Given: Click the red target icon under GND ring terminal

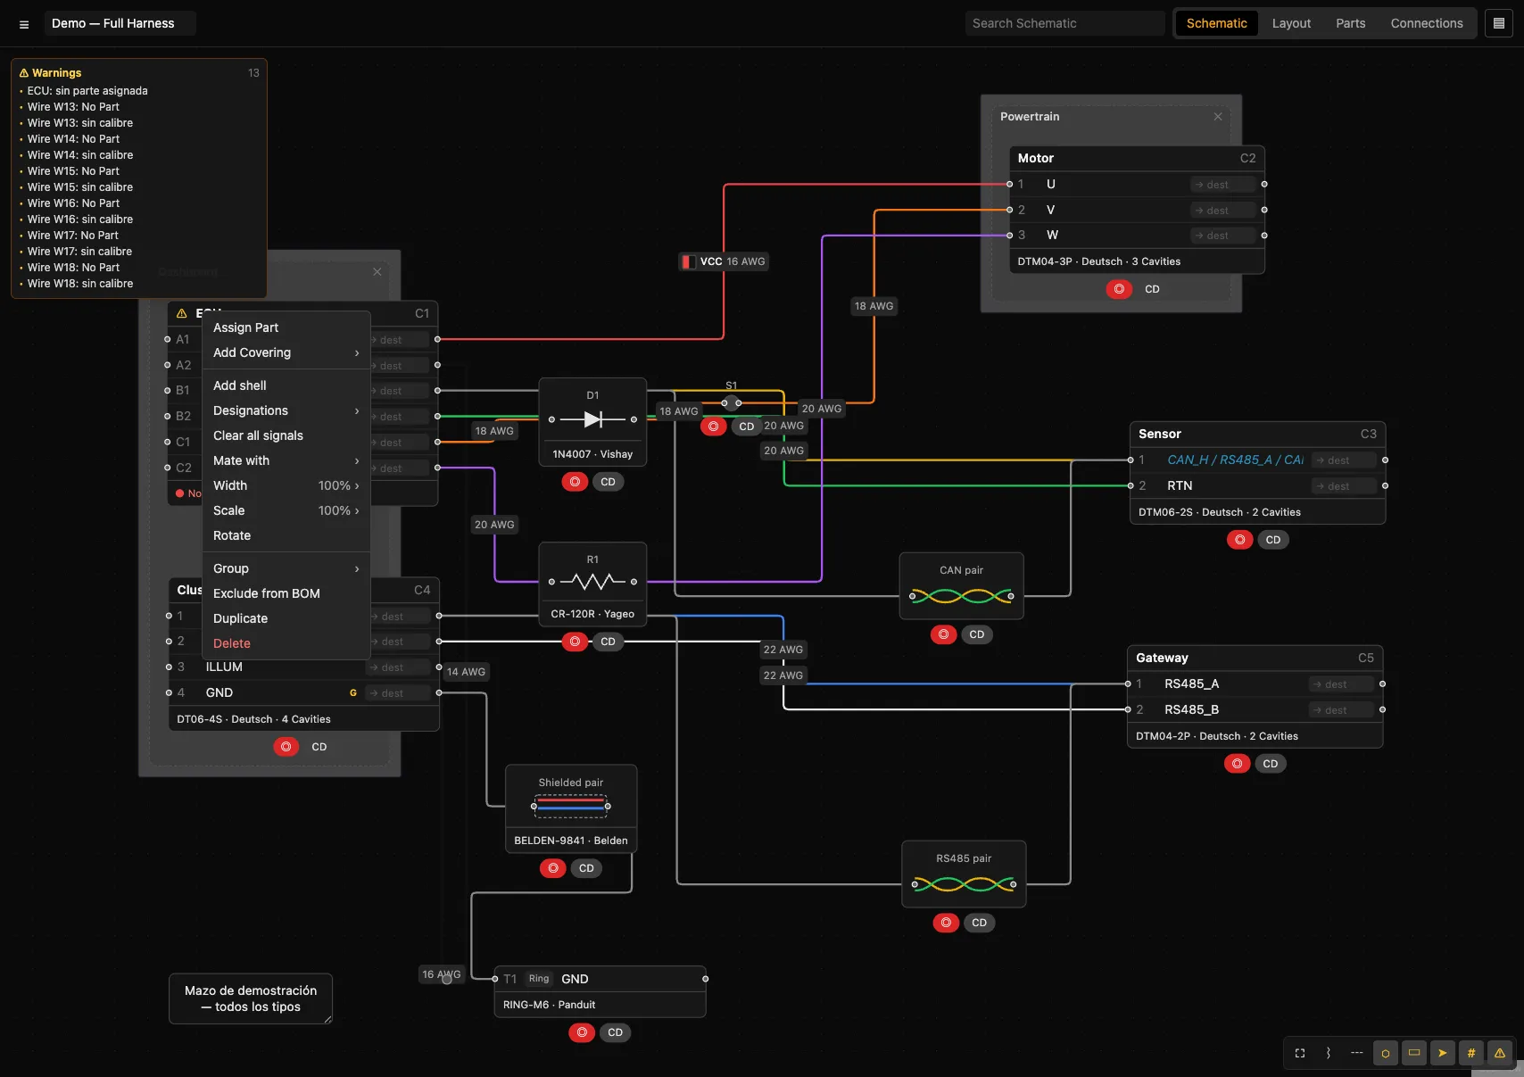Looking at the screenshot, I should tap(582, 1032).
